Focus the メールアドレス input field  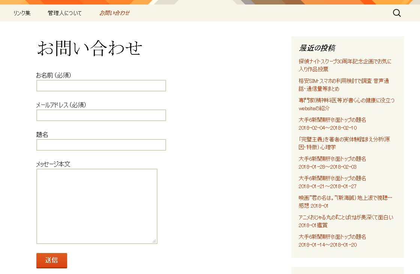(101, 115)
